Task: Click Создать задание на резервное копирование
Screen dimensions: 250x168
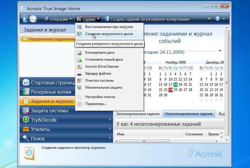Action: click(x=150, y=20)
